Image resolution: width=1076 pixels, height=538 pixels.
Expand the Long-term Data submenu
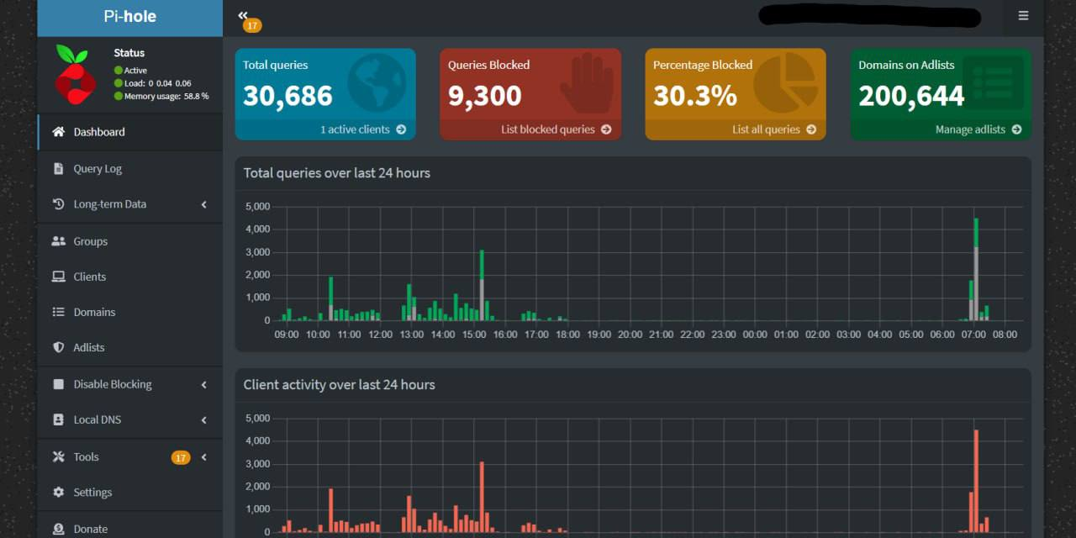[x=203, y=204]
